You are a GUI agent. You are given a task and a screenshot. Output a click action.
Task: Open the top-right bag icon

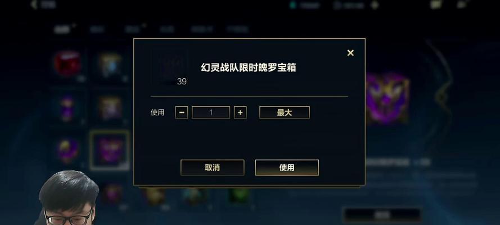pos(435,4)
